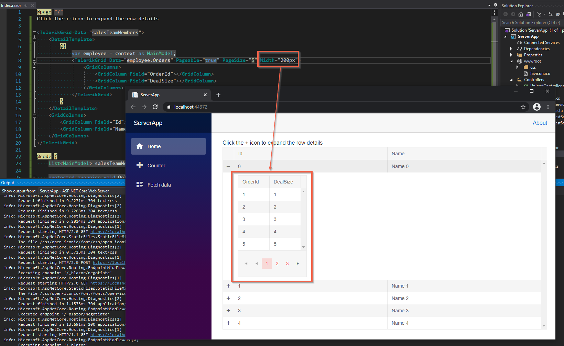Select Connected Services in Solution Explorer
The height and width of the screenshot is (346, 564).
[542, 43]
